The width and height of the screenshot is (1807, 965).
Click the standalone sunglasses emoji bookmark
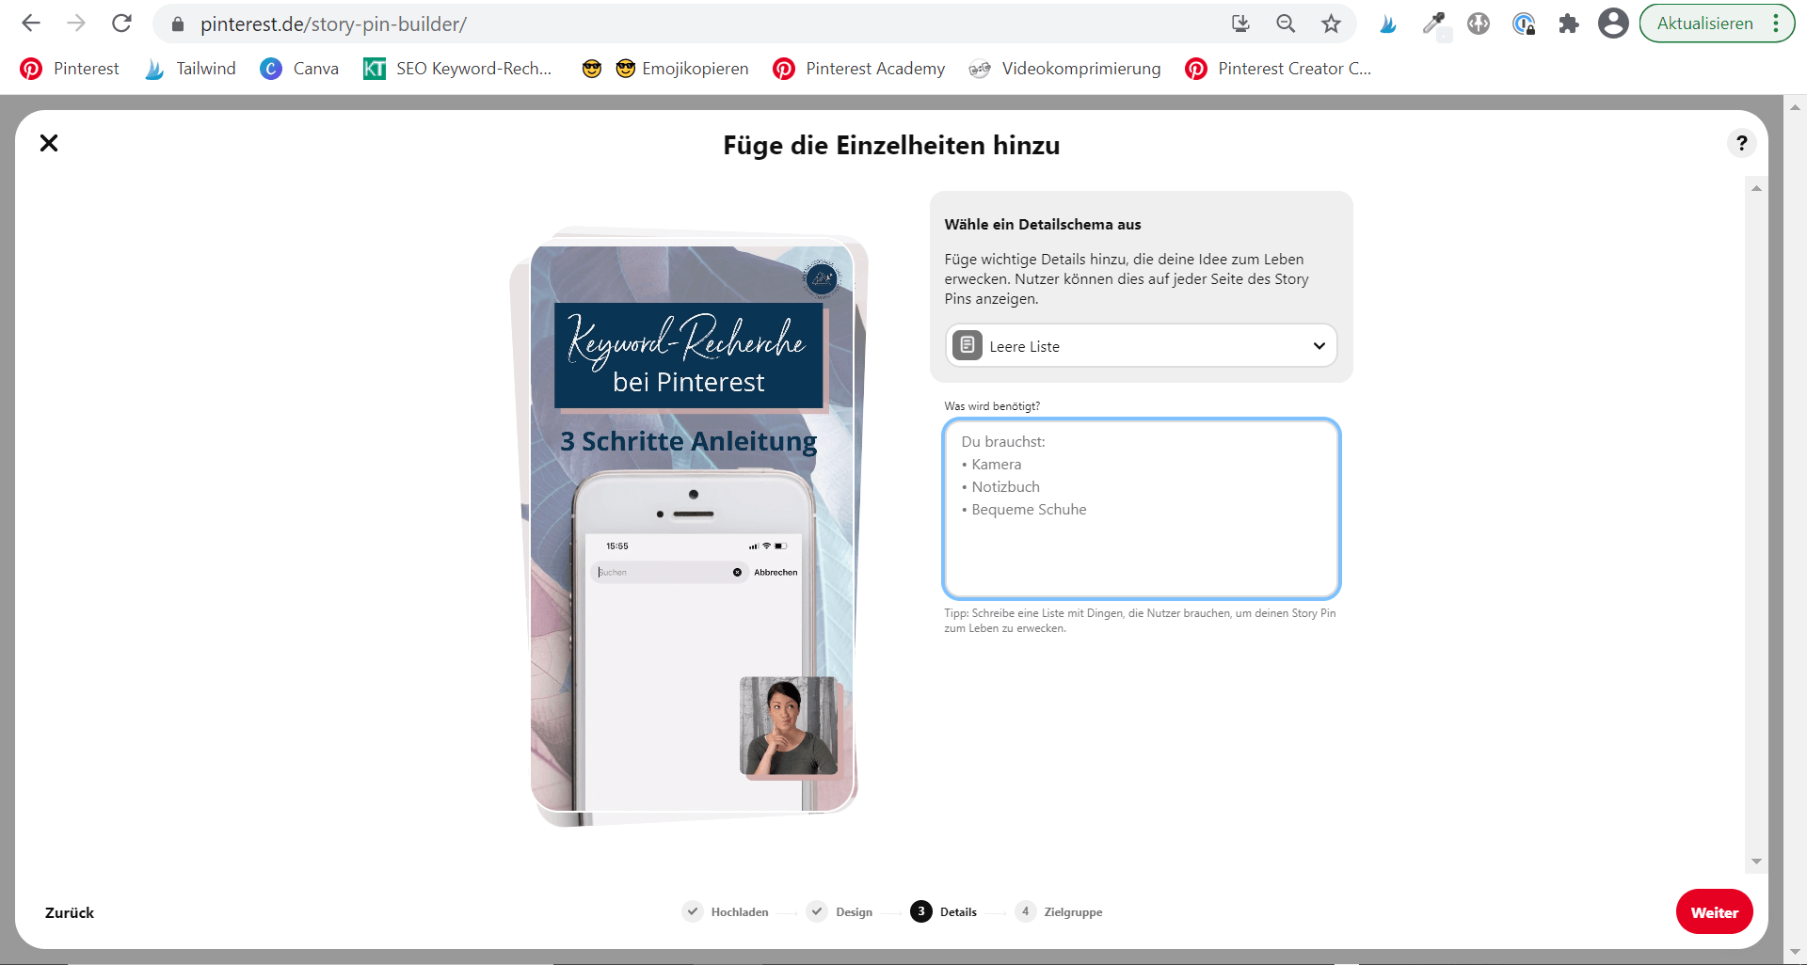tap(592, 69)
